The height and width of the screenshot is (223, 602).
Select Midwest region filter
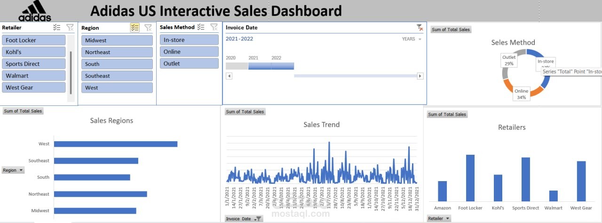[117, 40]
